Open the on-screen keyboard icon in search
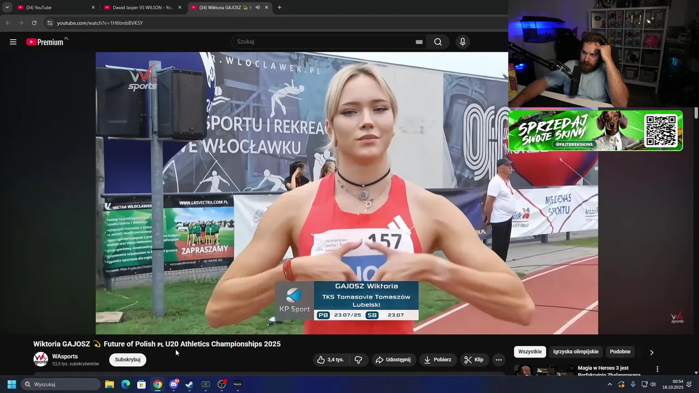This screenshot has width=699, height=393. click(419, 42)
